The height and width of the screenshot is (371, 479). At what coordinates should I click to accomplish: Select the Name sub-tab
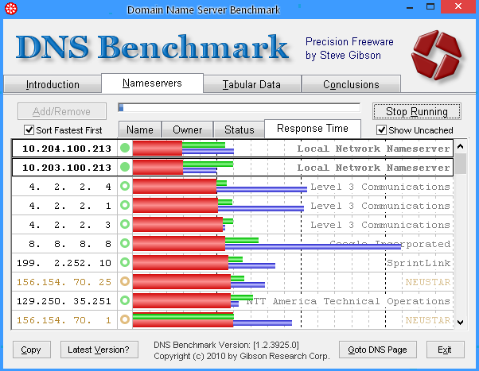(x=140, y=130)
